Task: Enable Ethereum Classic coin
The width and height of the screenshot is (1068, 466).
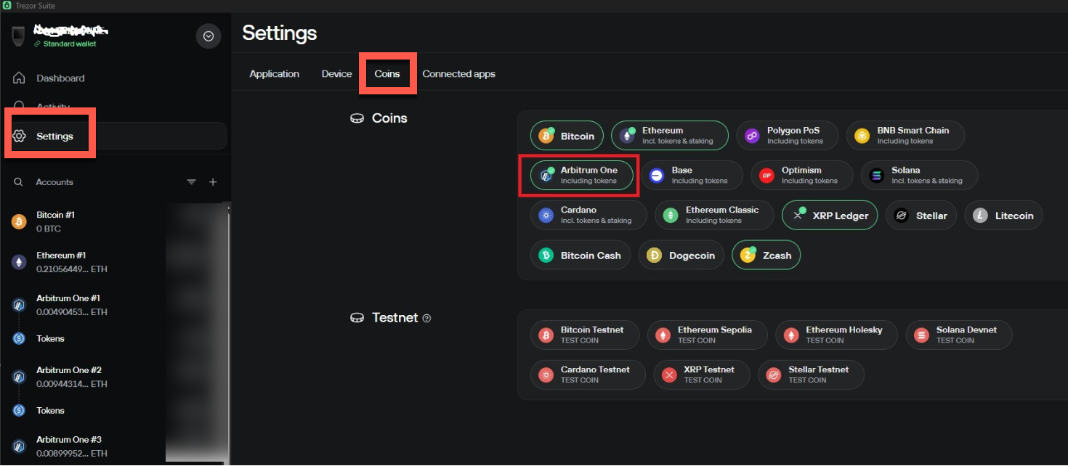Action: click(714, 215)
